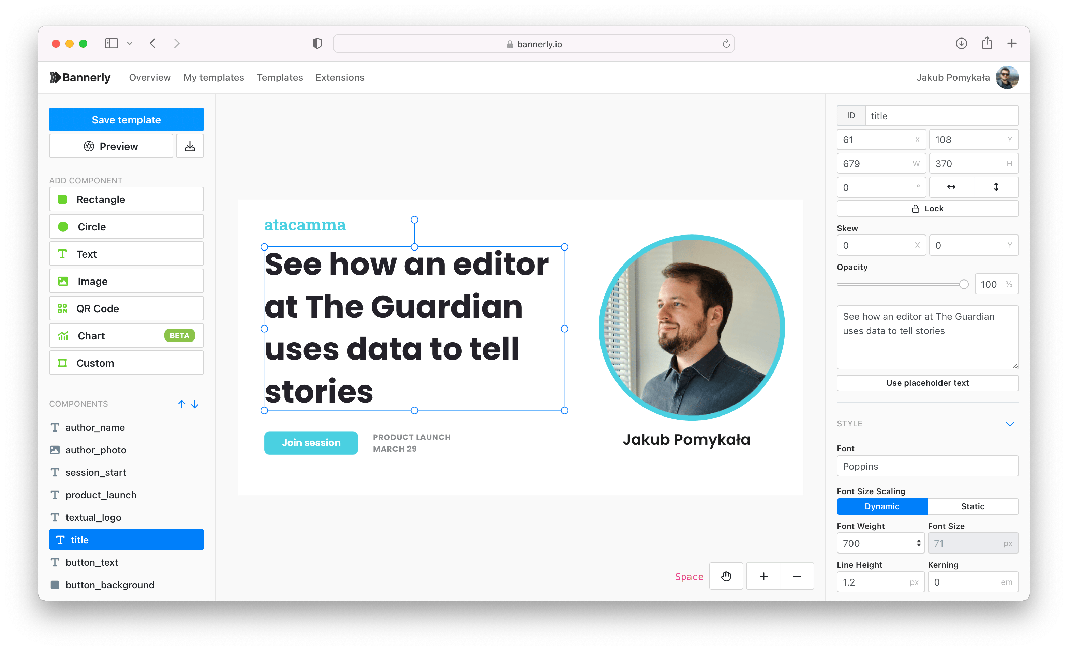
Task: Select Static font size scaling
Action: tap(973, 506)
